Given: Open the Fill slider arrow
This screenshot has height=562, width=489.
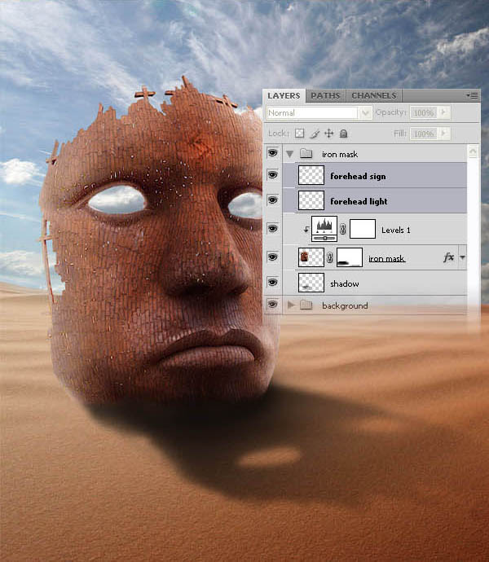Looking at the screenshot, I should pyautogui.click(x=444, y=134).
